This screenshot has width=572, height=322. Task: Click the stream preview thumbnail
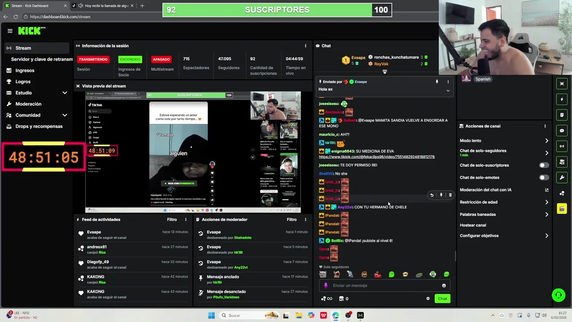pos(193,152)
